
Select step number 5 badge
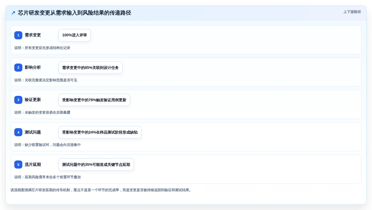pyautogui.click(x=18, y=164)
